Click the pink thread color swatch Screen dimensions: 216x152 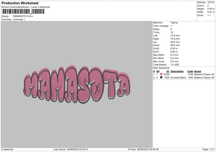[161, 74]
